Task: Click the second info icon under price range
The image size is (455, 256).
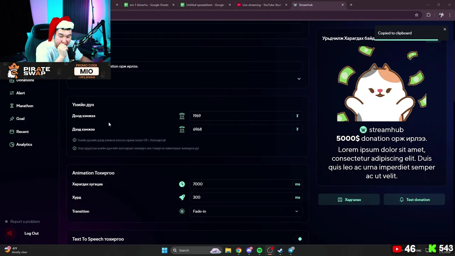Action: (74, 148)
